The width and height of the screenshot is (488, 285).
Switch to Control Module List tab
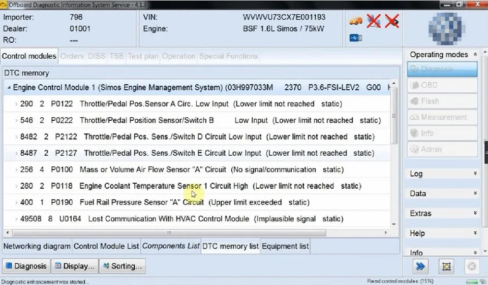point(106,246)
